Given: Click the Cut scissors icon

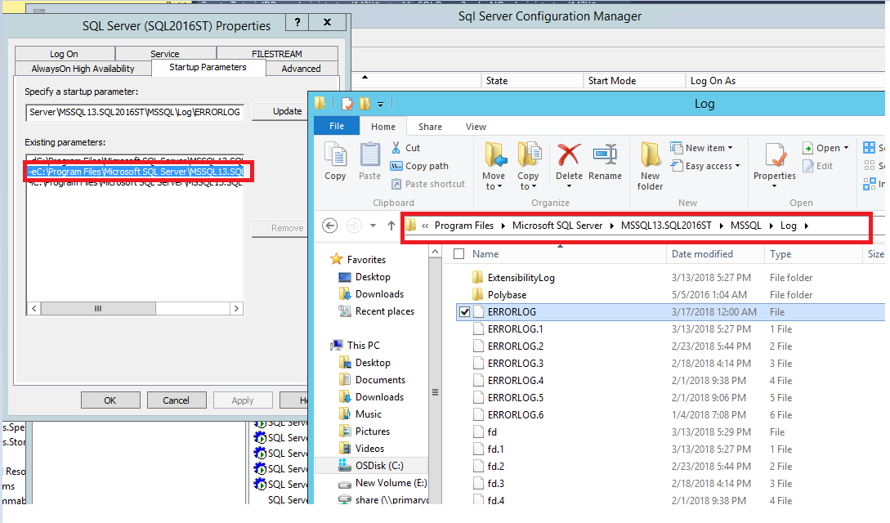Looking at the screenshot, I should click(396, 148).
